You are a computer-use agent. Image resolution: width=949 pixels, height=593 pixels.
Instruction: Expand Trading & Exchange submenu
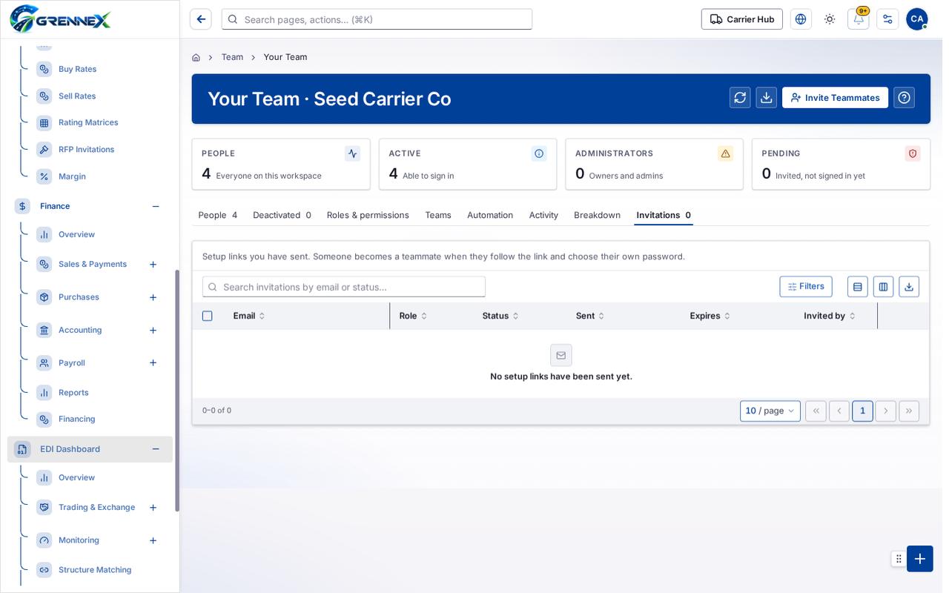pos(153,508)
